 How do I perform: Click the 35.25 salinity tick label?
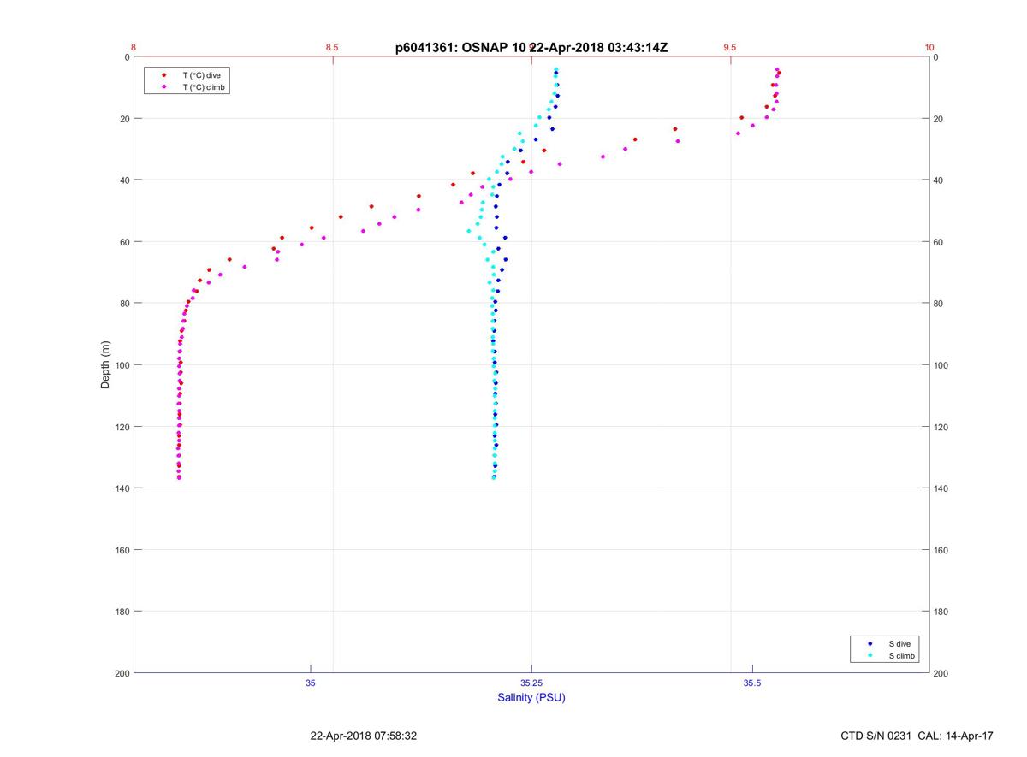pos(531,683)
